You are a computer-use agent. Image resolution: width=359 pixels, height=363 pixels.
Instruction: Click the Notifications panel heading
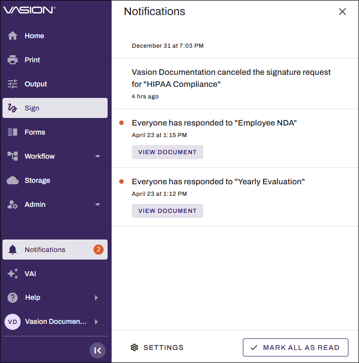click(154, 12)
